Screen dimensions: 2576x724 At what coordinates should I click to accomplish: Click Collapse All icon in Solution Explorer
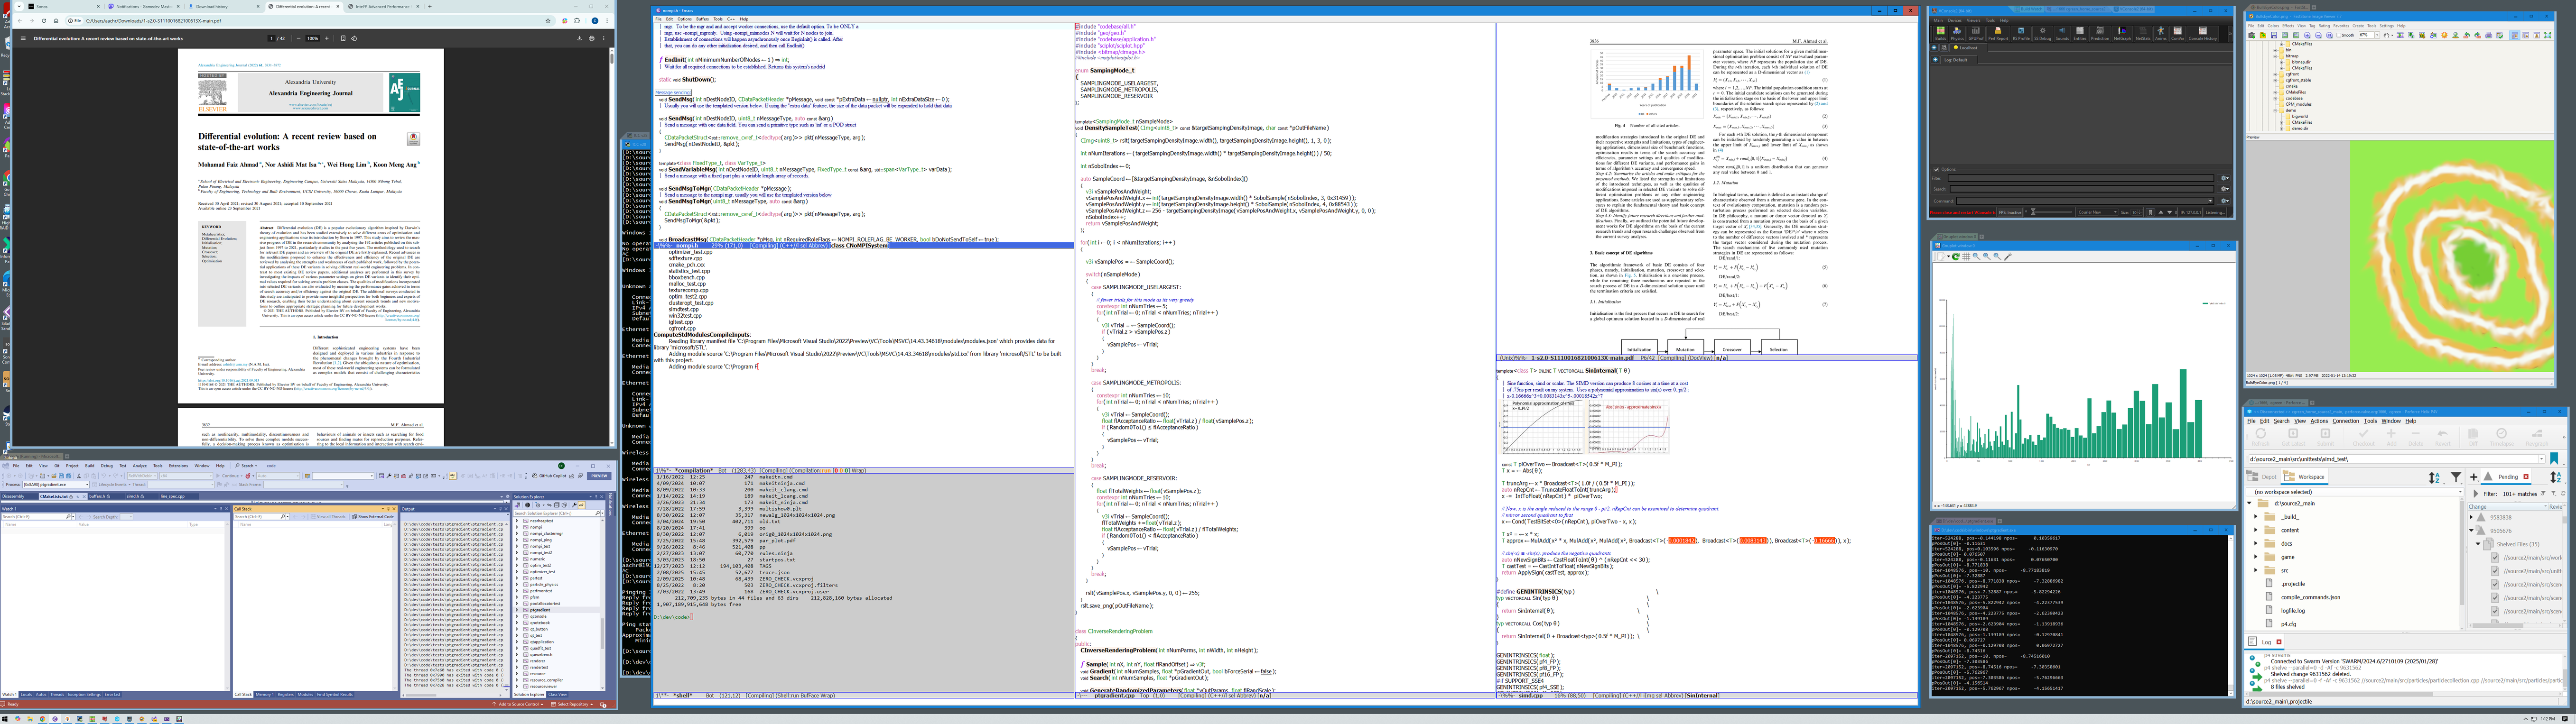(557, 505)
